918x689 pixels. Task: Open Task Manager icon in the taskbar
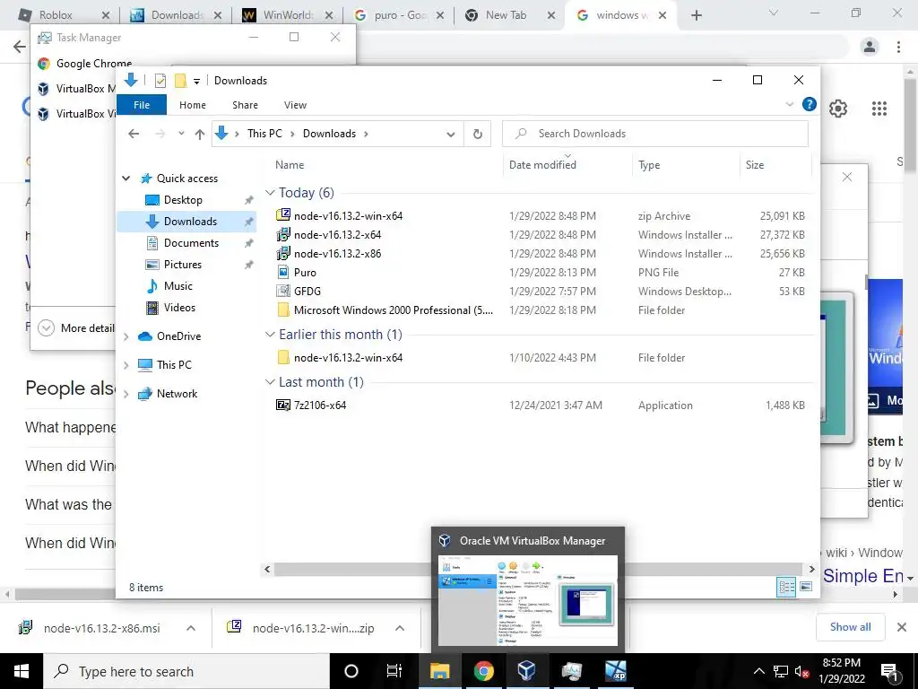[x=571, y=671]
